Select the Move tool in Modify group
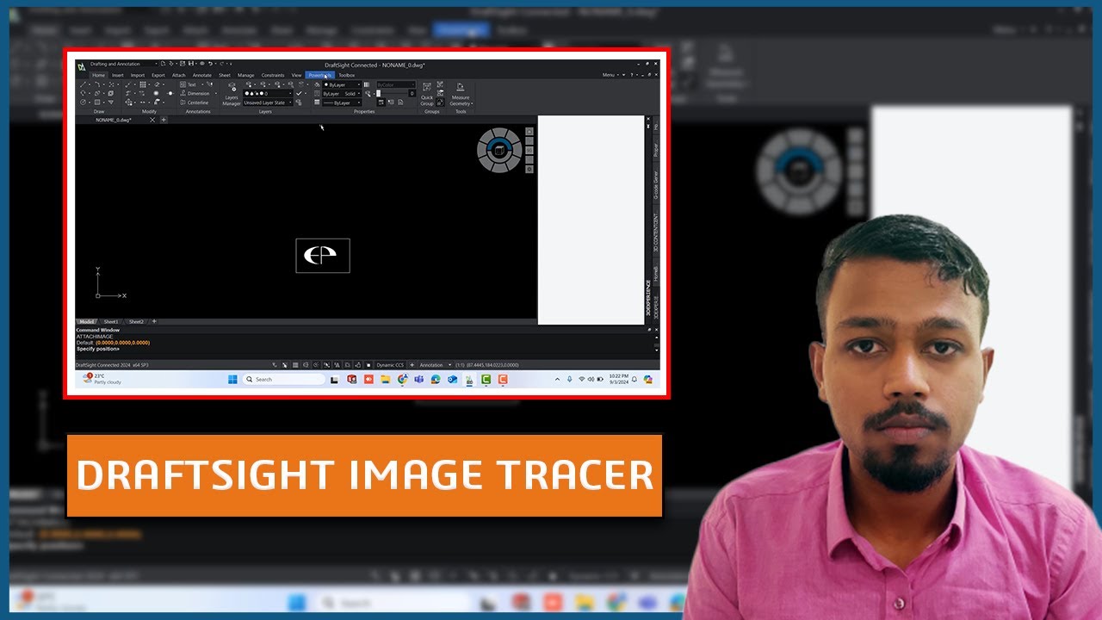 point(128,102)
